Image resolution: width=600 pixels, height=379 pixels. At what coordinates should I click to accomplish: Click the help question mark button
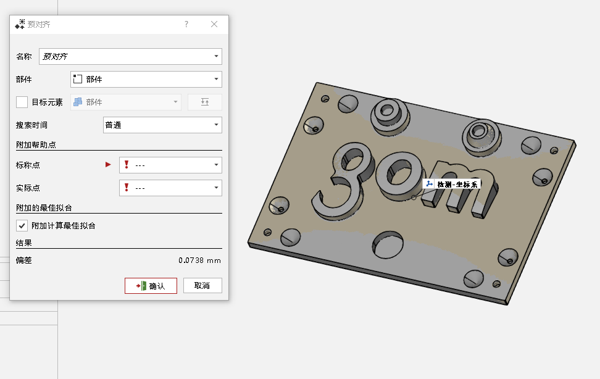[x=186, y=24]
